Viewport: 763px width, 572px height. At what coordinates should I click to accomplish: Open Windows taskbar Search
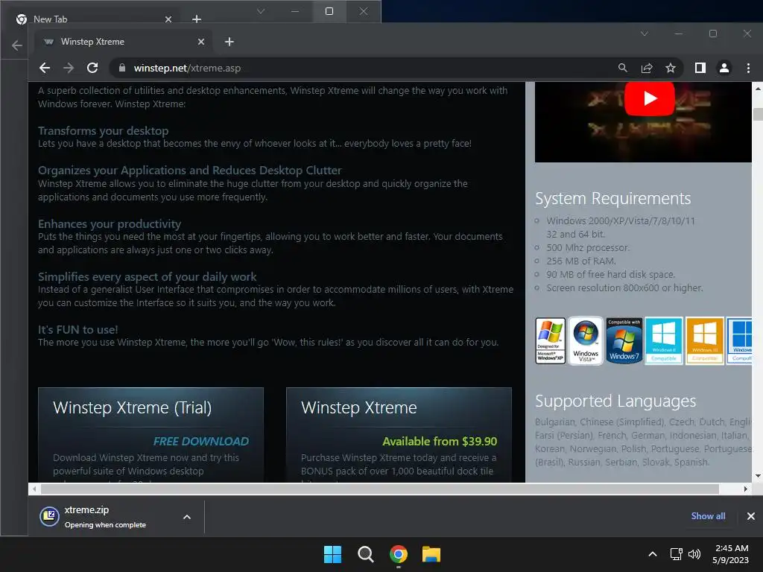click(365, 554)
